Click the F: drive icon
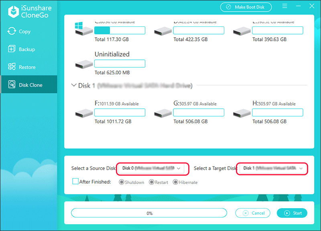 coord(83,112)
